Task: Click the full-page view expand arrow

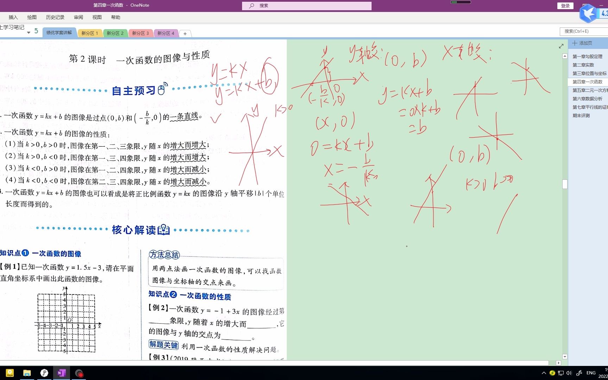Action: [x=561, y=46]
